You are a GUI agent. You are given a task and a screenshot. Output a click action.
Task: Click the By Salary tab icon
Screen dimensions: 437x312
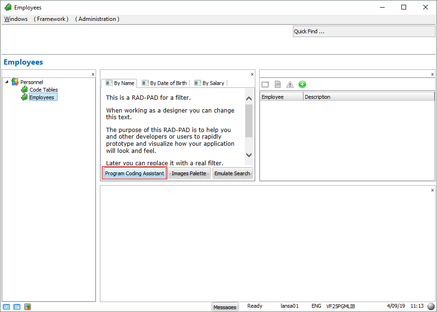tap(197, 83)
